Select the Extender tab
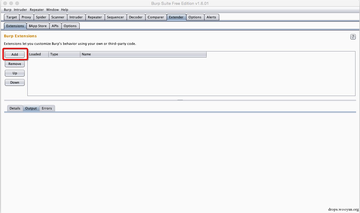This screenshot has width=360, height=213. point(176,17)
